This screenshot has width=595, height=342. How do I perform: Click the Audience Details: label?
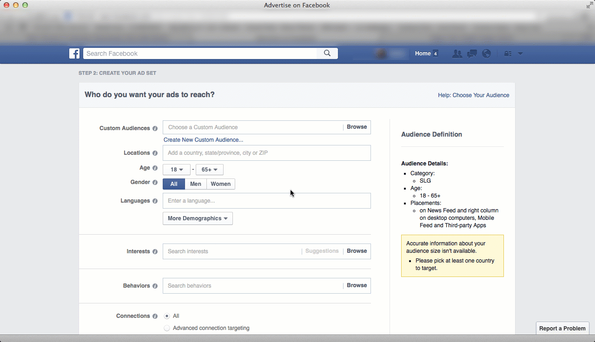(x=424, y=164)
